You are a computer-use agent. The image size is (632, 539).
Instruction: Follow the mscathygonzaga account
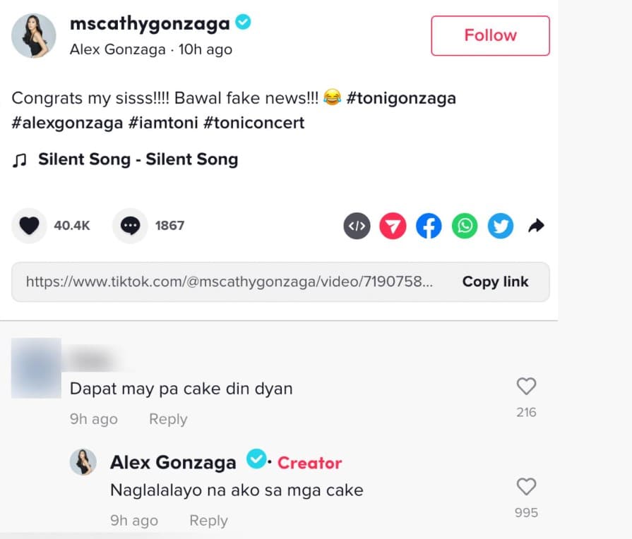tap(490, 35)
